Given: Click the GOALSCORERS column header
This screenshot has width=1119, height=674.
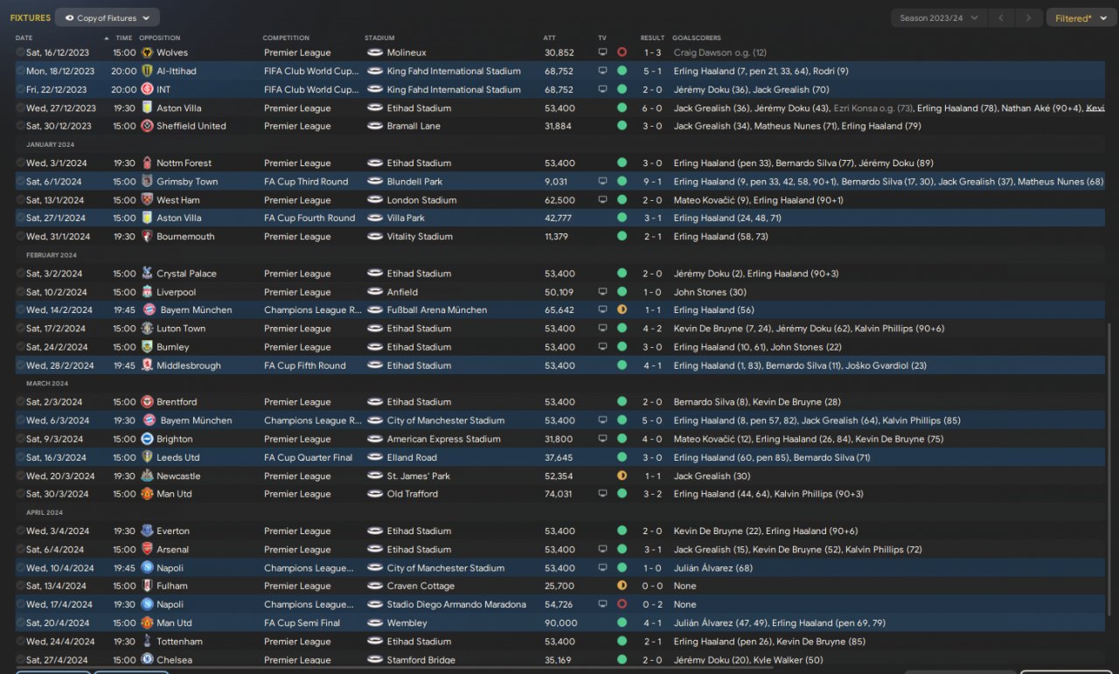Looking at the screenshot, I should 697,38.
